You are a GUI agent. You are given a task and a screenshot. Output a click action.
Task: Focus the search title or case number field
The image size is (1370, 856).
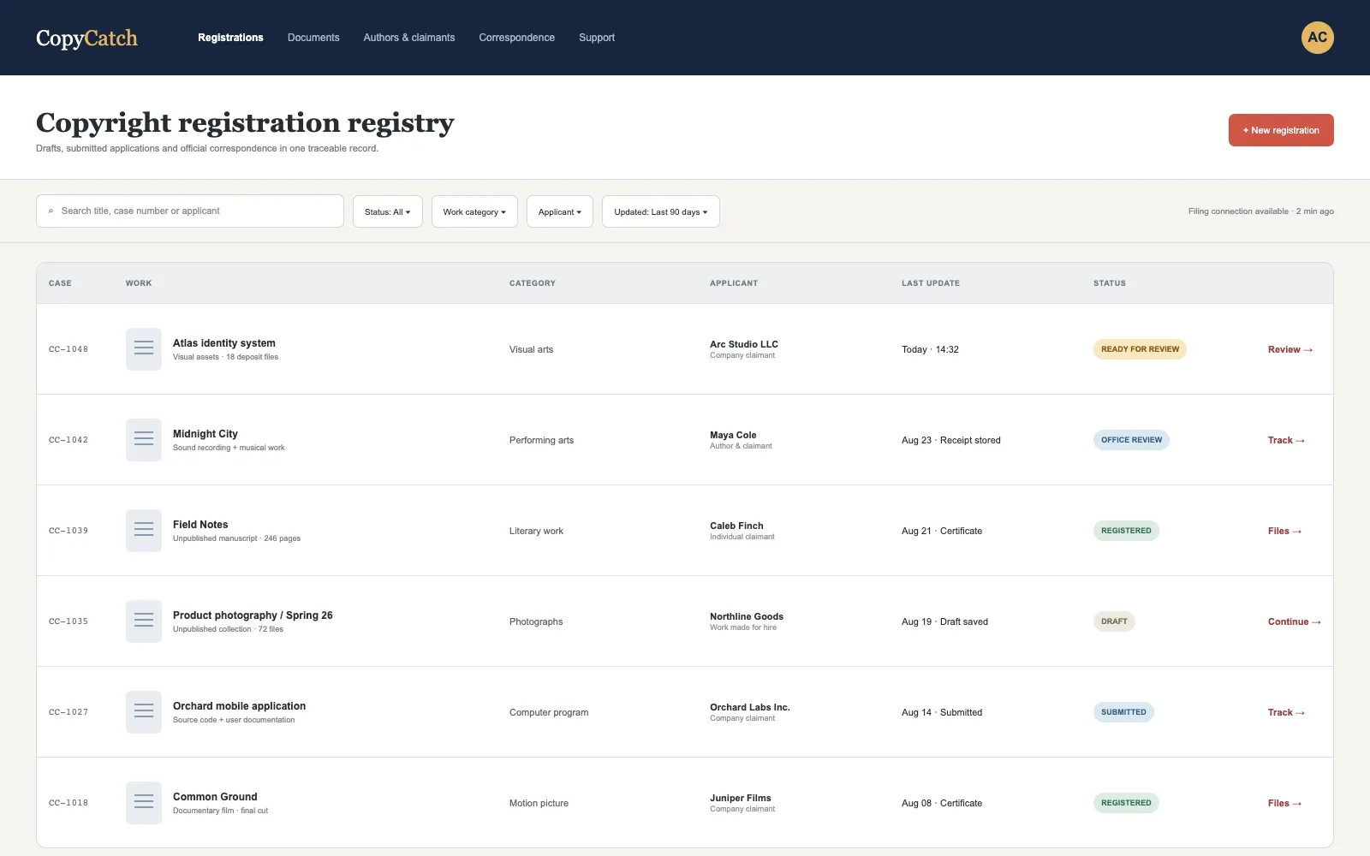coord(190,211)
